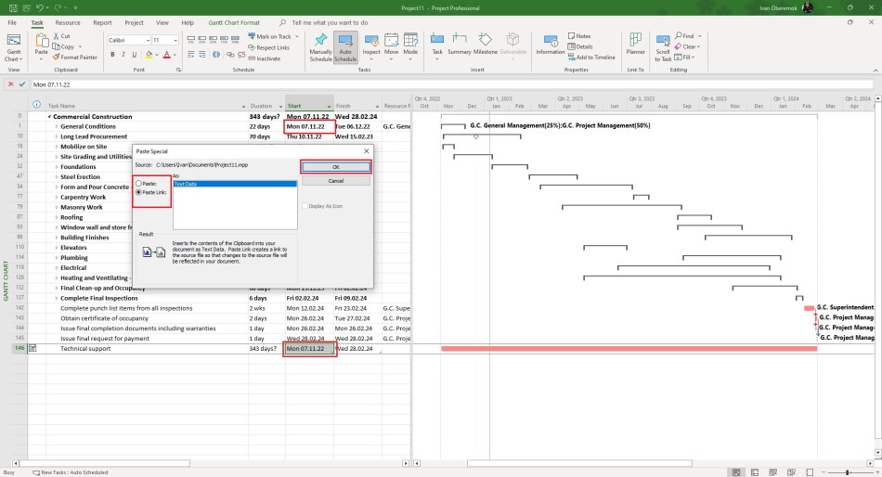Click OK in Paste Special dialog
The image size is (882, 477).
click(x=336, y=166)
